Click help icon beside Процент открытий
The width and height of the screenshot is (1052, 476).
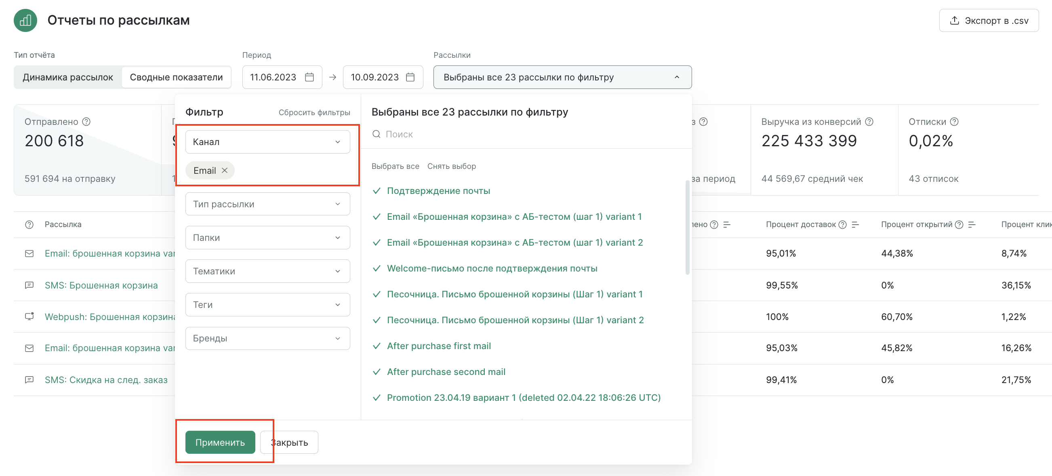[959, 225]
